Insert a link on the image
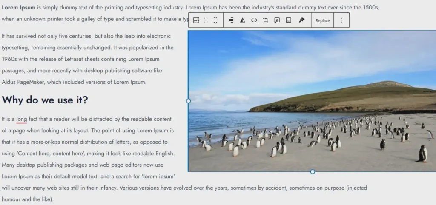 coord(254,20)
